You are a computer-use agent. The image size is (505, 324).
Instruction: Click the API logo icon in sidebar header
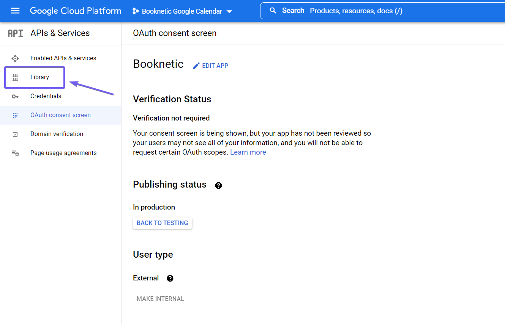tap(15, 33)
